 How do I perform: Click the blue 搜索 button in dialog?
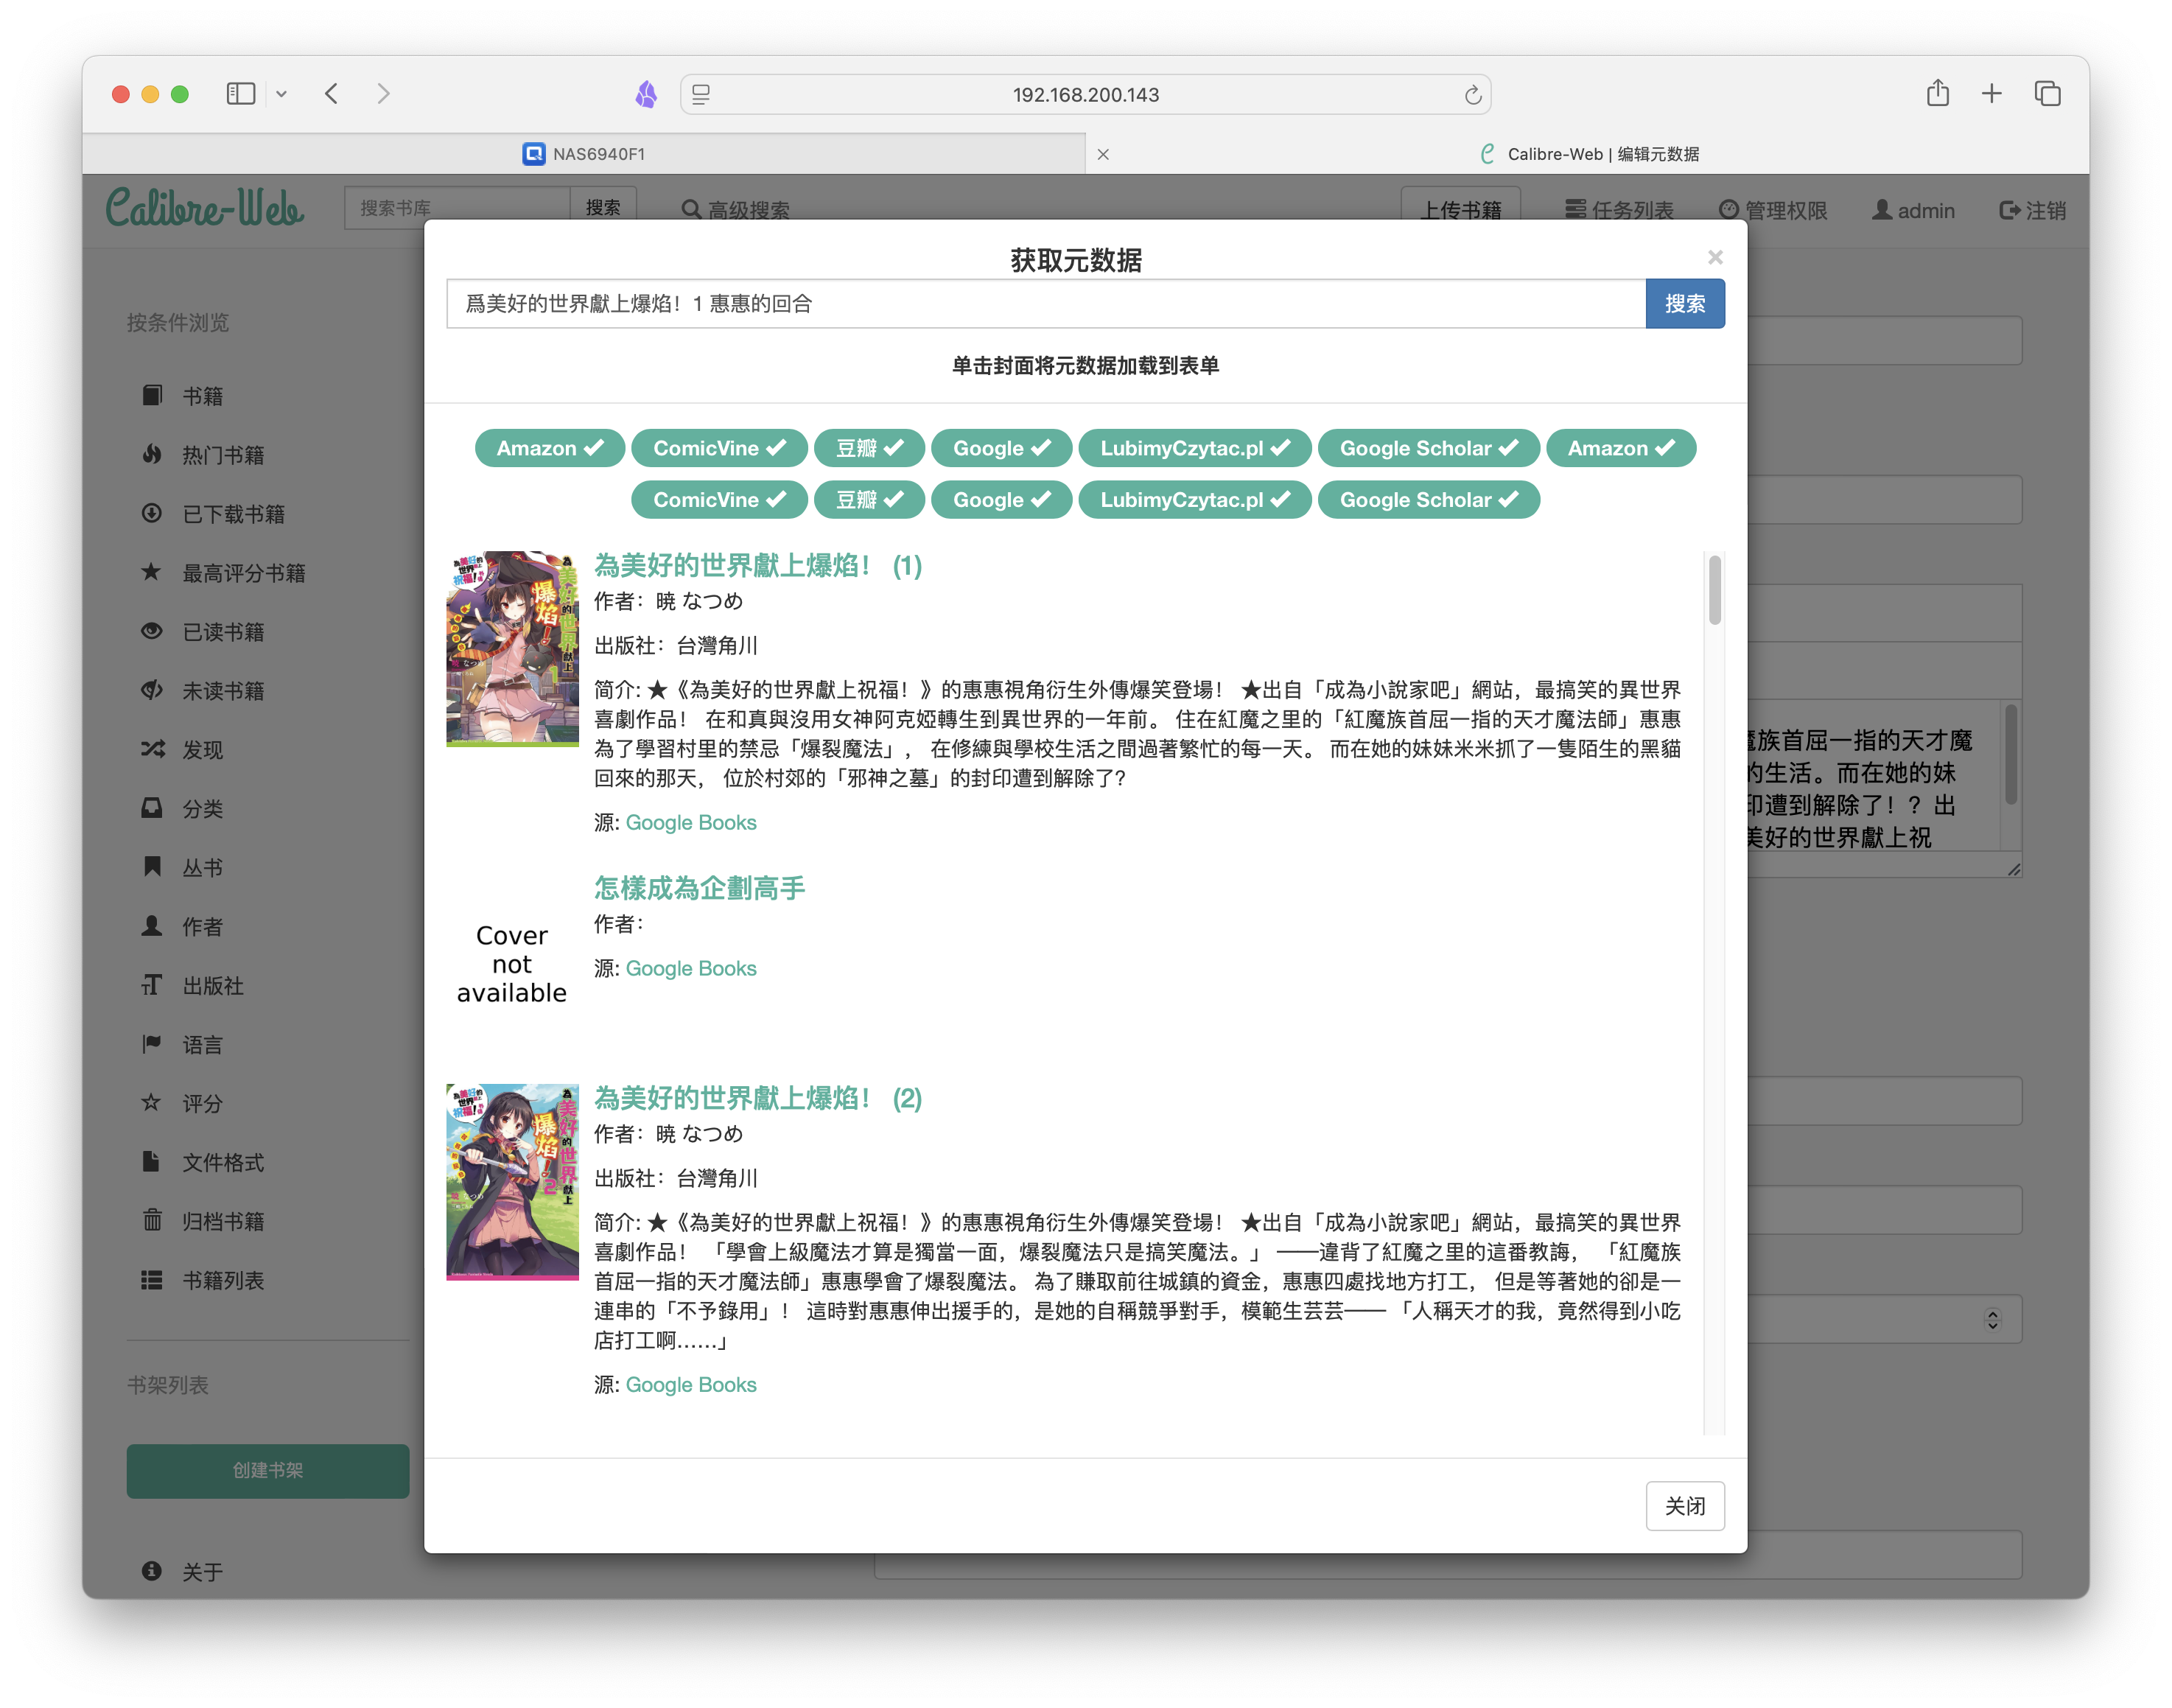point(1685,304)
